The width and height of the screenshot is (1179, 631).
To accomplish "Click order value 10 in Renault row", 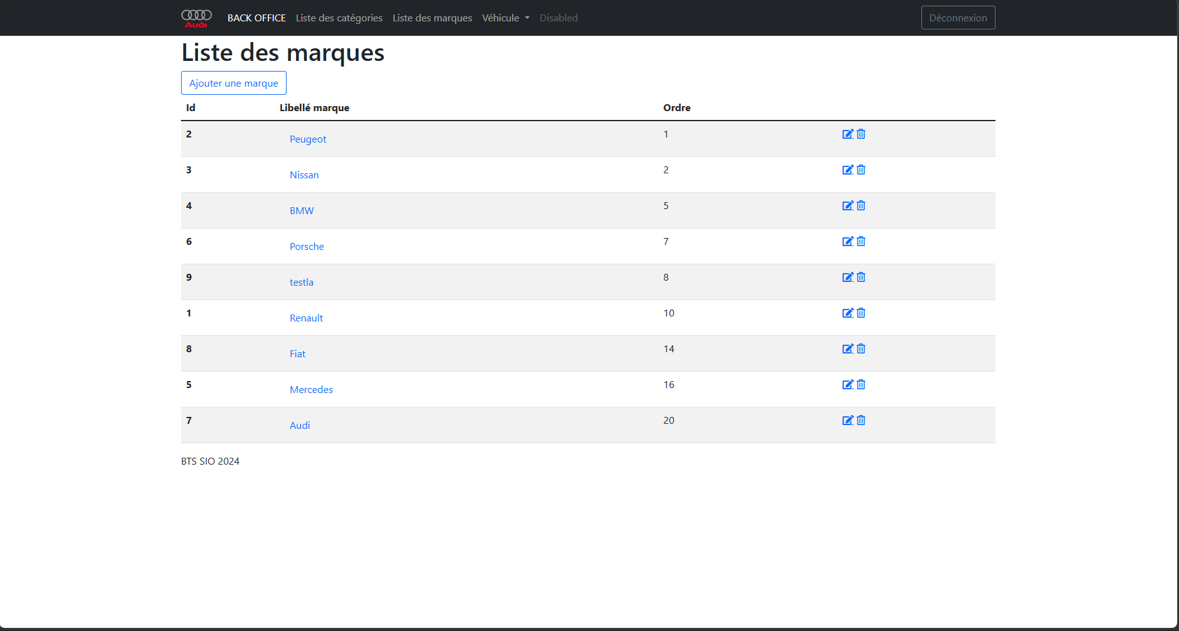I will tap(669, 313).
